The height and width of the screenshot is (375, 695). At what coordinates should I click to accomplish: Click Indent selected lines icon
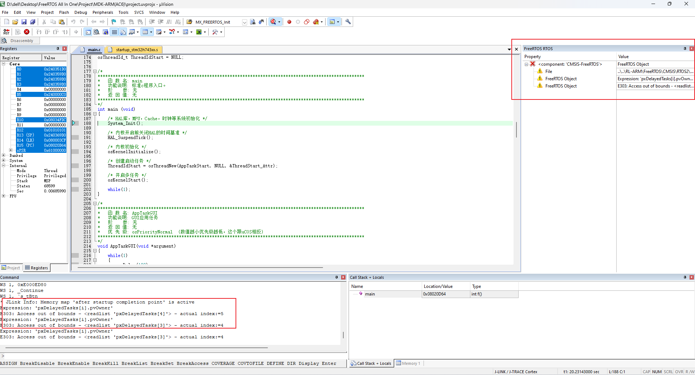pyautogui.click(x=152, y=22)
